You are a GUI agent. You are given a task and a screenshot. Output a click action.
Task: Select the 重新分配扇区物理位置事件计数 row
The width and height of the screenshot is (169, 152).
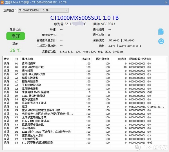tap(84, 110)
